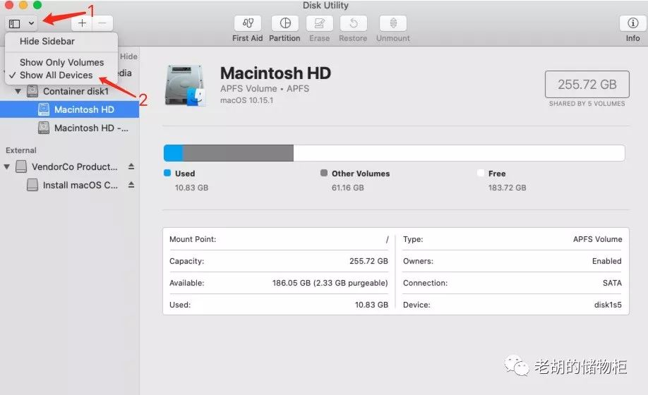648x395 pixels.
Task: Click the add volume plus button
Action: [82, 23]
